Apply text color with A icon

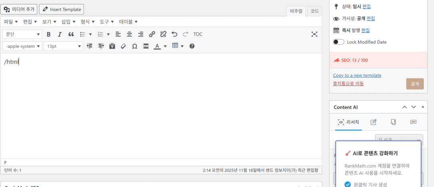(157, 46)
